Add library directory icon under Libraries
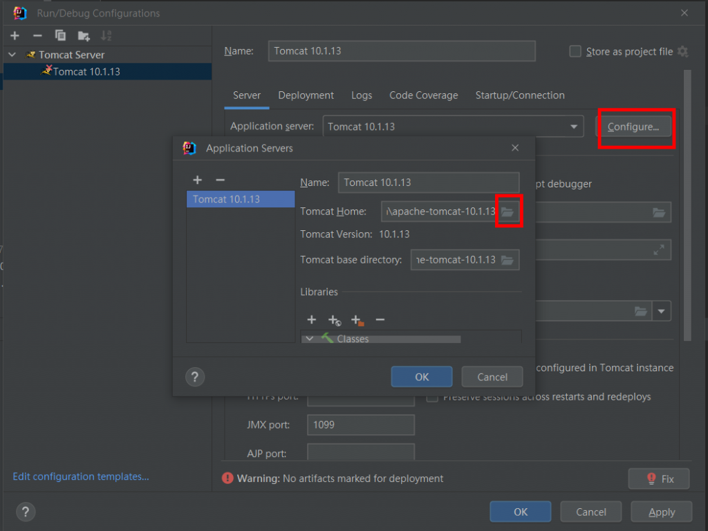 (x=357, y=320)
